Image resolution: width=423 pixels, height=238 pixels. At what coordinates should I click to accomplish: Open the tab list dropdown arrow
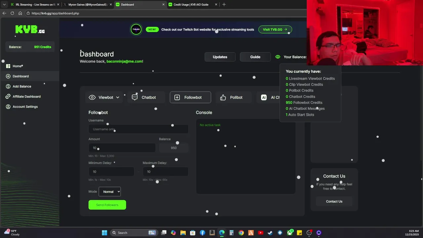point(4,5)
